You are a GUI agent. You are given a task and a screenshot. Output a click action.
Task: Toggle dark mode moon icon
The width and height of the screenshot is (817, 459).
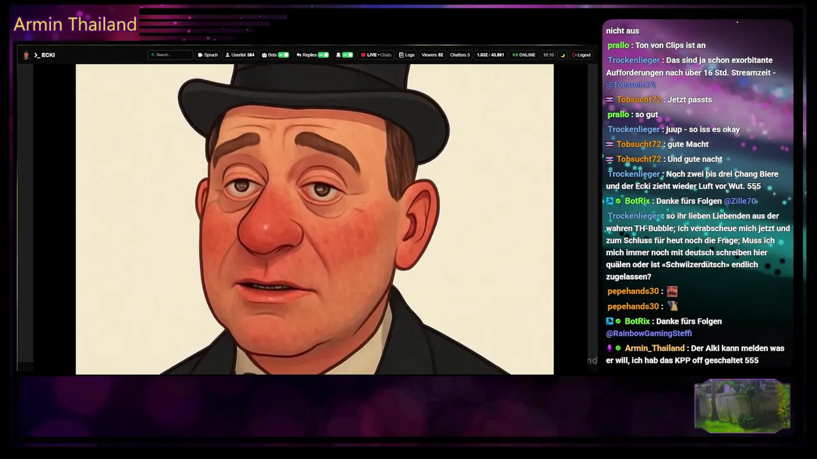pyautogui.click(x=563, y=55)
